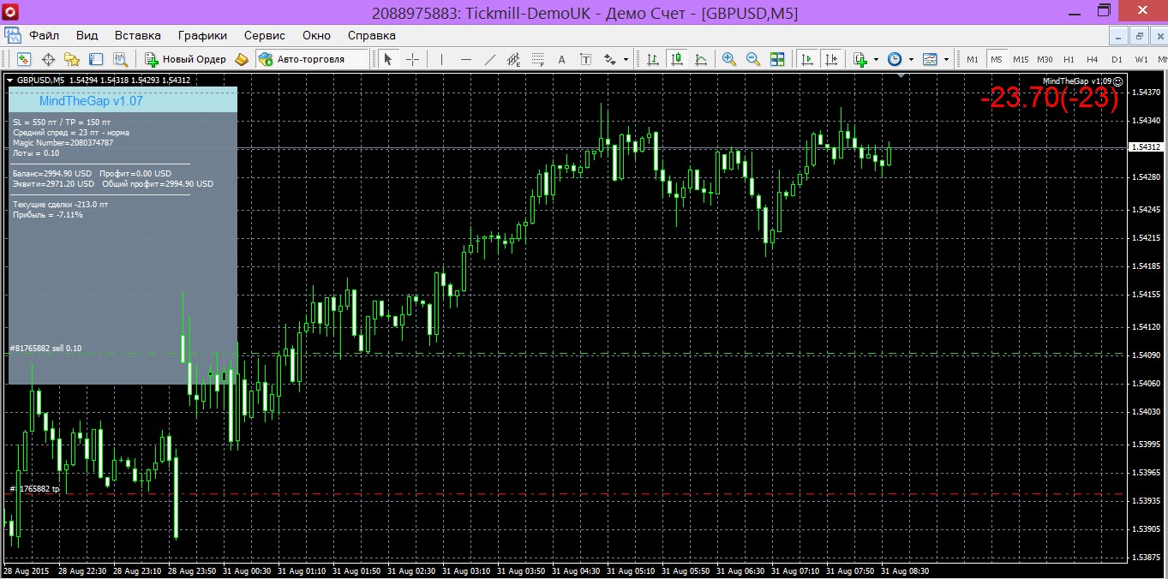
Task: Click the Magic Number=2080374787 text
Action: [x=63, y=142]
